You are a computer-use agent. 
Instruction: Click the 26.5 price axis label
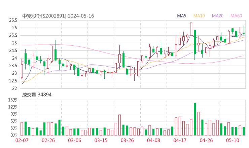[13, 20]
